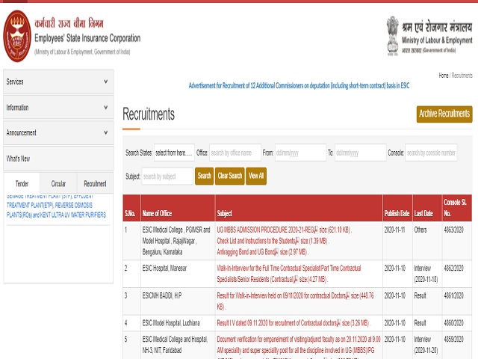
Task: Expand the Services menu chevron
Action: [106, 82]
